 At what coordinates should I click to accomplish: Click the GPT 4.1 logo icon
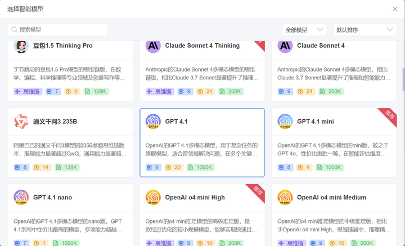tap(153, 122)
